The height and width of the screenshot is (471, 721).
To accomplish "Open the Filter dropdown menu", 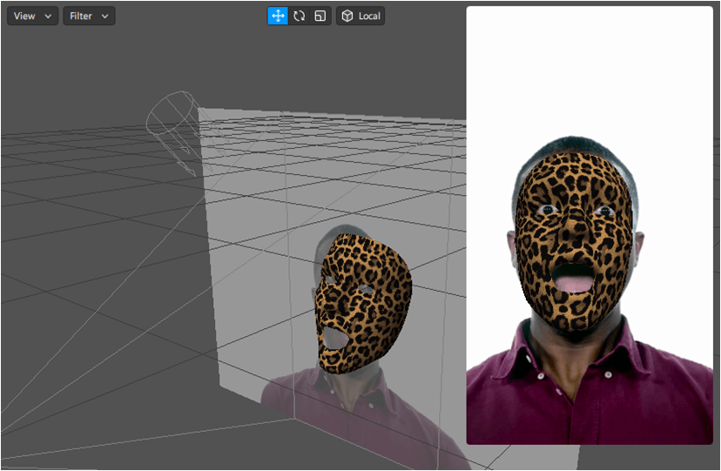I will click(x=88, y=16).
